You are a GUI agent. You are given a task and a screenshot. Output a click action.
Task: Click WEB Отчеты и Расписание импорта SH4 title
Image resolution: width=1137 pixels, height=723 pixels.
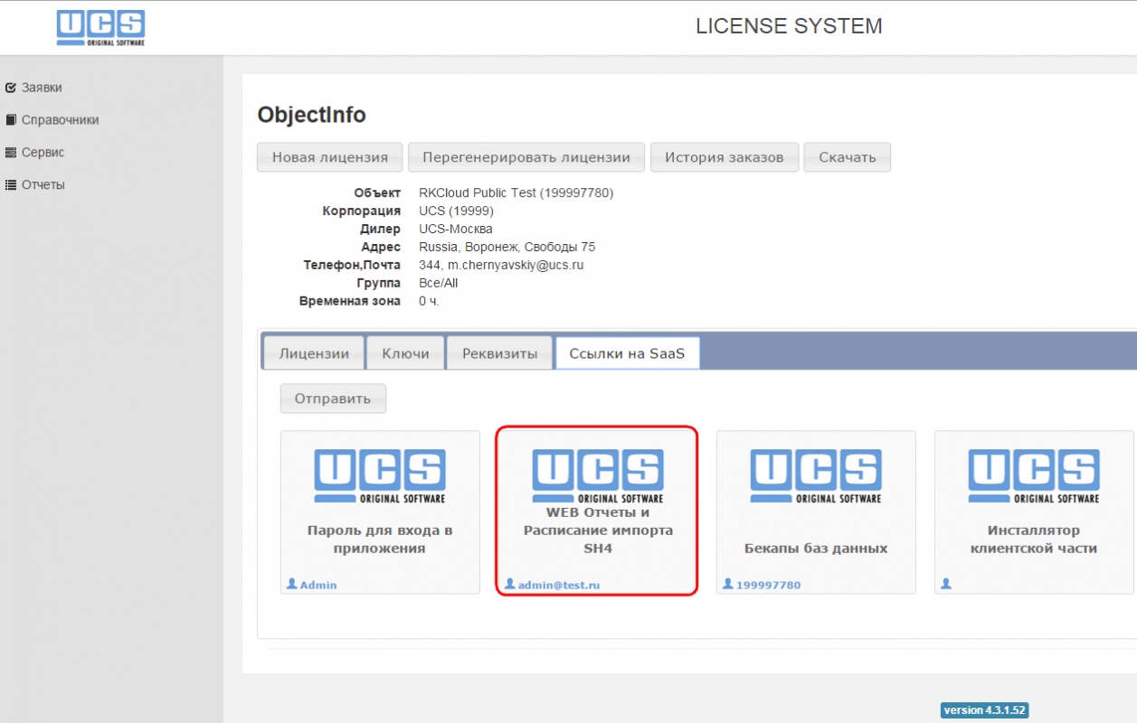click(598, 531)
